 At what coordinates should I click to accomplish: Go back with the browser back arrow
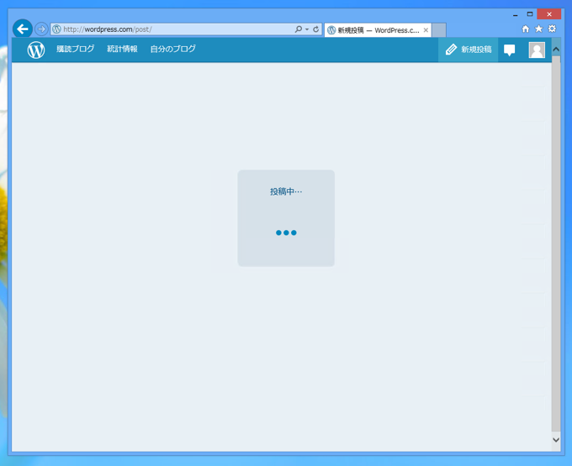[23, 29]
